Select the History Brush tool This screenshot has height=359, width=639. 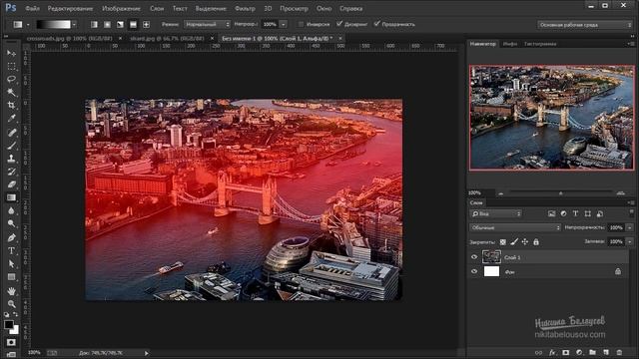click(11, 172)
